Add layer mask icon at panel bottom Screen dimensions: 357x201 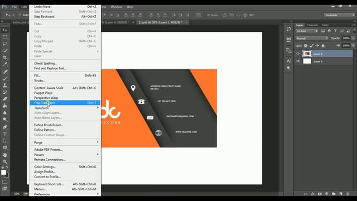tap(320, 194)
